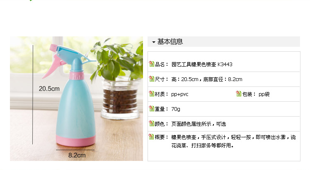Click the material value pp+pvc
Viewport: 310px width, 170px height.
tap(180, 94)
